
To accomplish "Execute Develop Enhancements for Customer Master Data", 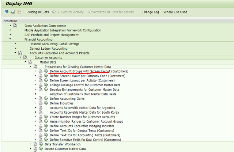I will point(46,90).
